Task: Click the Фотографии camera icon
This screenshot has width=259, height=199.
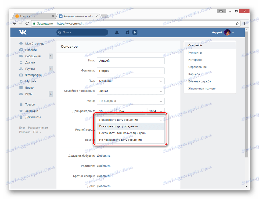Action: pos(21,75)
